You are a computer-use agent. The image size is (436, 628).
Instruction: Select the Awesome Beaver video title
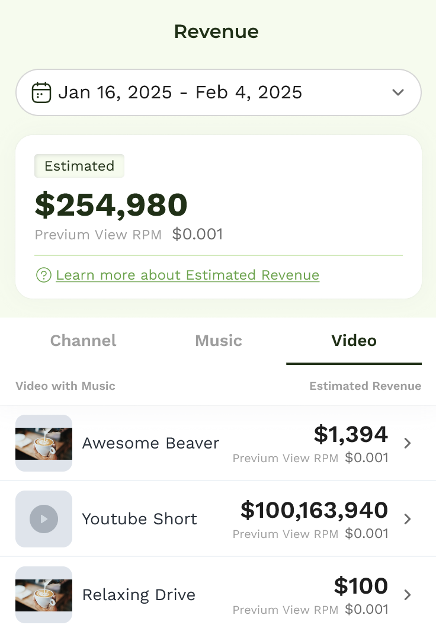click(150, 443)
